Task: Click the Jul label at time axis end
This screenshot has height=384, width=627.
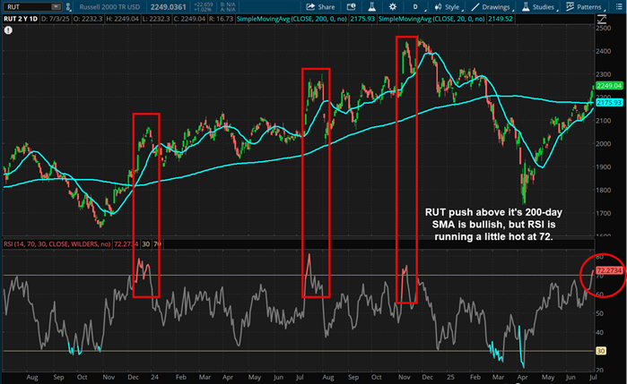Action: point(593,377)
